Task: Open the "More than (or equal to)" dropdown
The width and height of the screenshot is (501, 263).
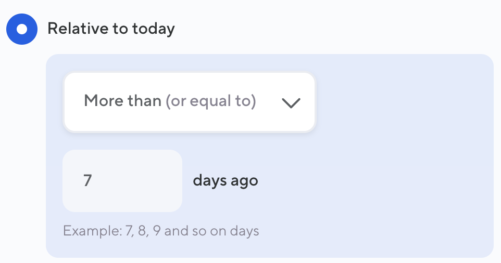Action: 189,101
